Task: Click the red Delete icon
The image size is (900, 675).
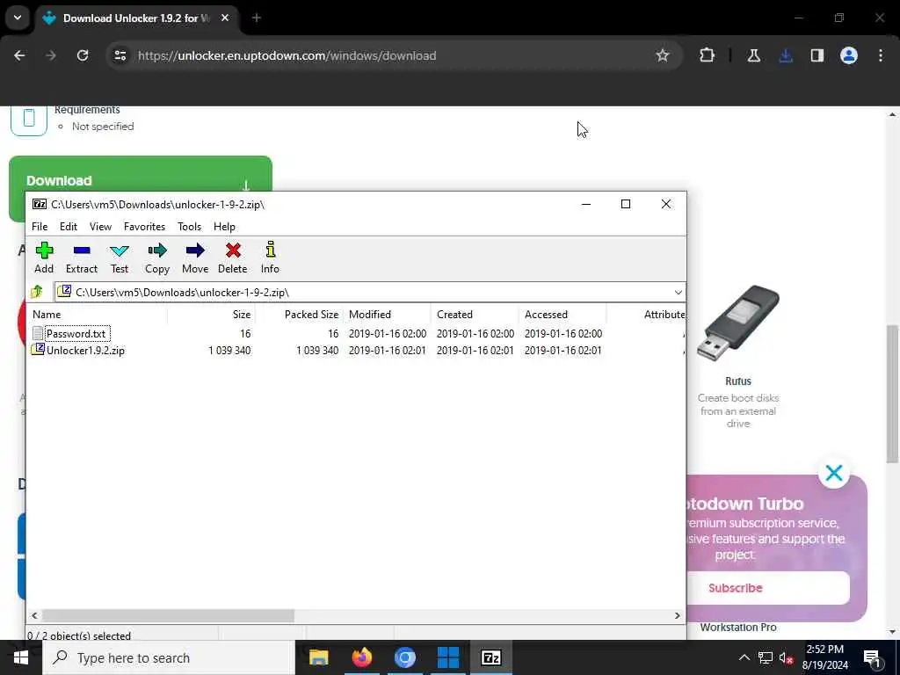Action: (232, 258)
